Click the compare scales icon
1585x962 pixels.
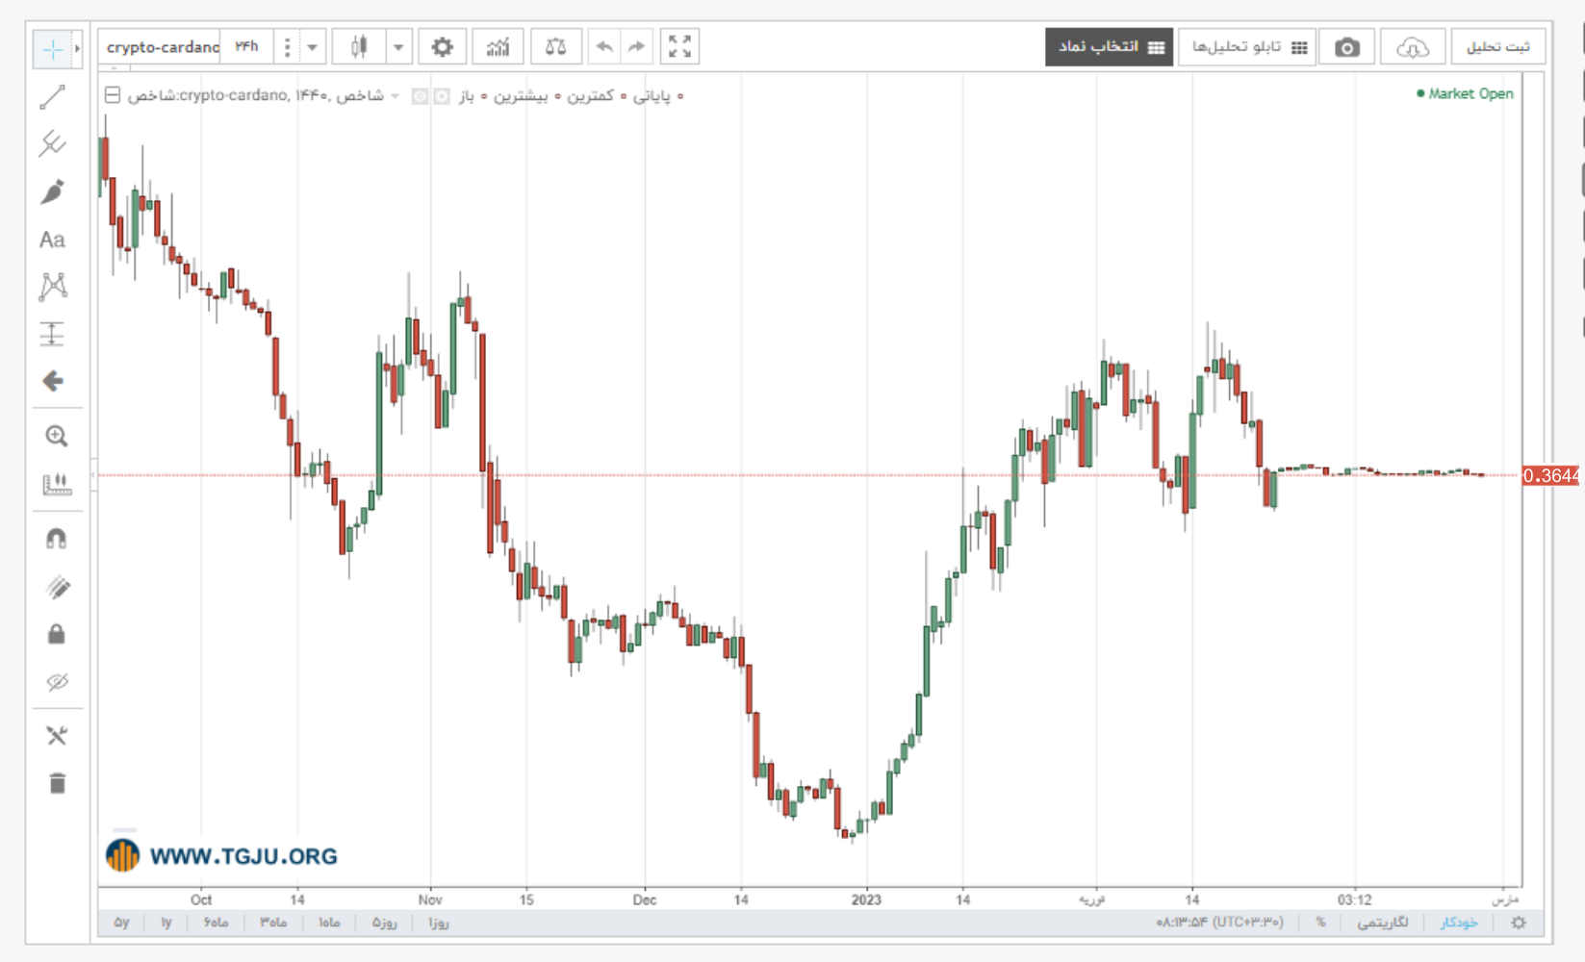click(x=555, y=46)
